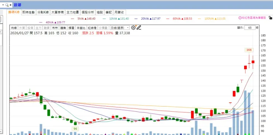Click the 2026/01/27 date text
Viewport: 273px width, 135px height.
[x=20, y=33]
